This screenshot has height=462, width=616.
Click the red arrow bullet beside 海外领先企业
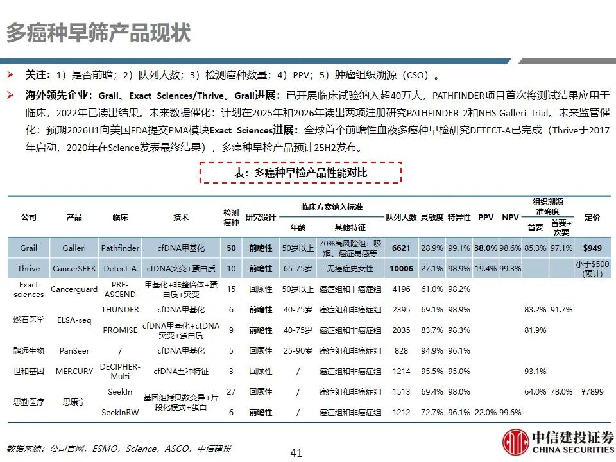pyautogui.click(x=11, y=95)
